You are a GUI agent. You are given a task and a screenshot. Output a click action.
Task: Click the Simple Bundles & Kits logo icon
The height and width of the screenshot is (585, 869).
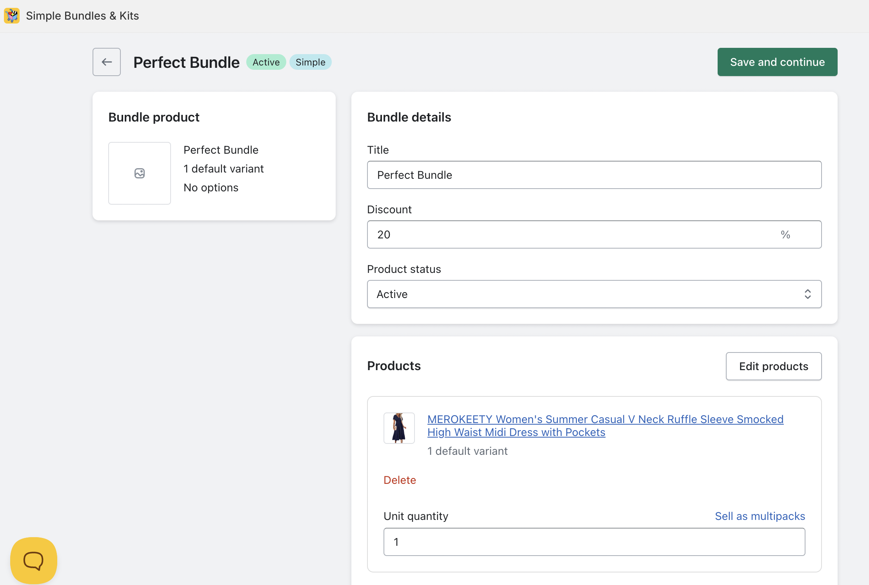point(12,16)
